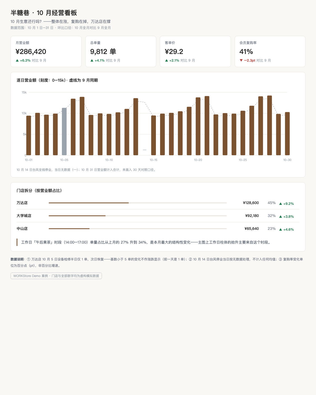Click the 大学城店 store name
Viewport: 316px width, 395px height.
[x=24, y=216]
